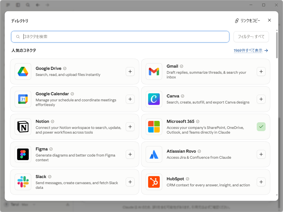Viewport: 283px width, 212px height.
Task: Add the Gmail connector with plus button
Action: point(261,71)
